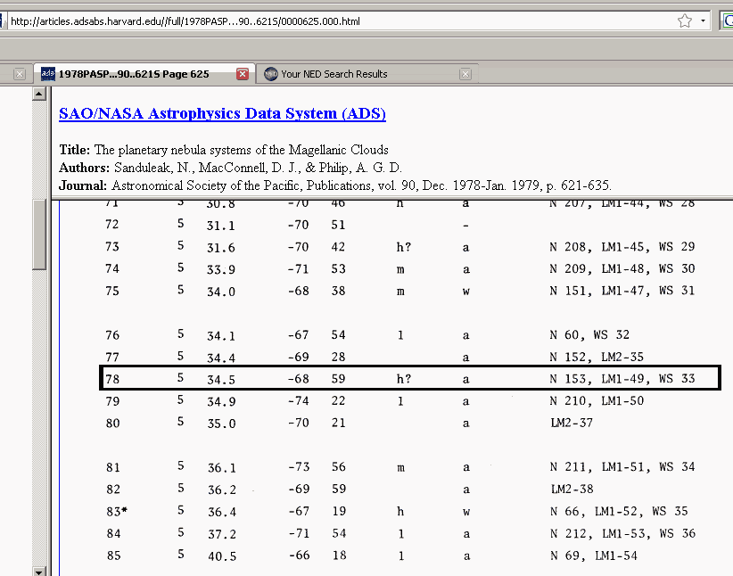The height and width of the screenshot is (576, 733).
Task: Click the LM2-37 designation in row 80
Action: (572, 424)
